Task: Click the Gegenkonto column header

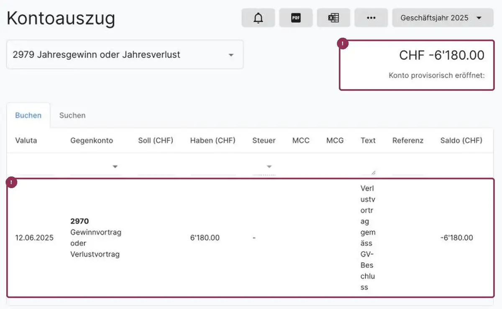Action: pos(92,141)
